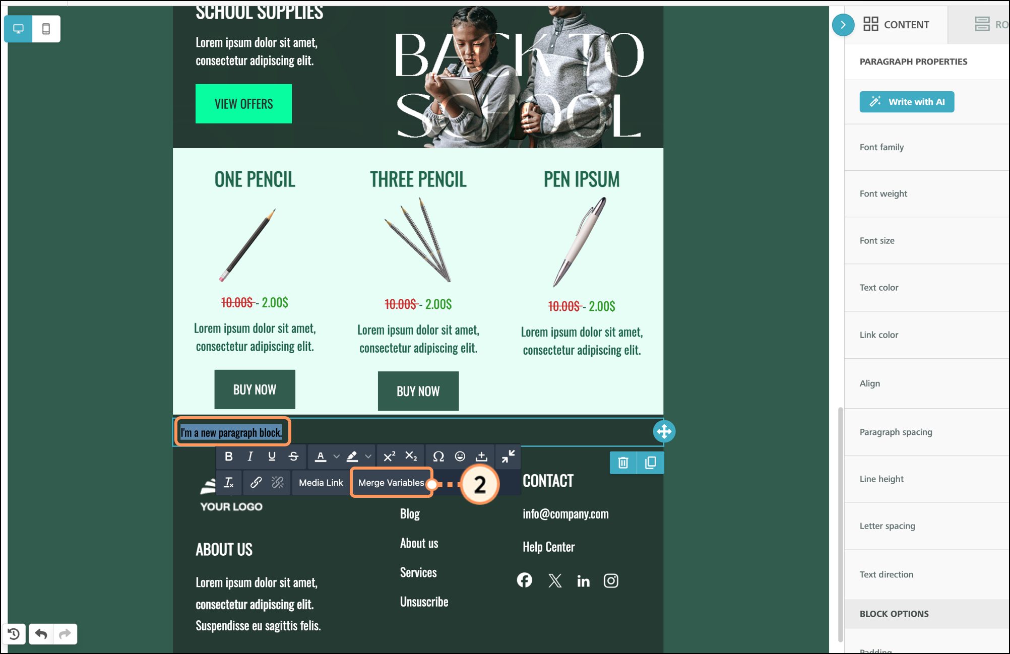Switch to the CONTENT tab
Viewport: 1010px width, 654px height.
[x=896, y=25]
